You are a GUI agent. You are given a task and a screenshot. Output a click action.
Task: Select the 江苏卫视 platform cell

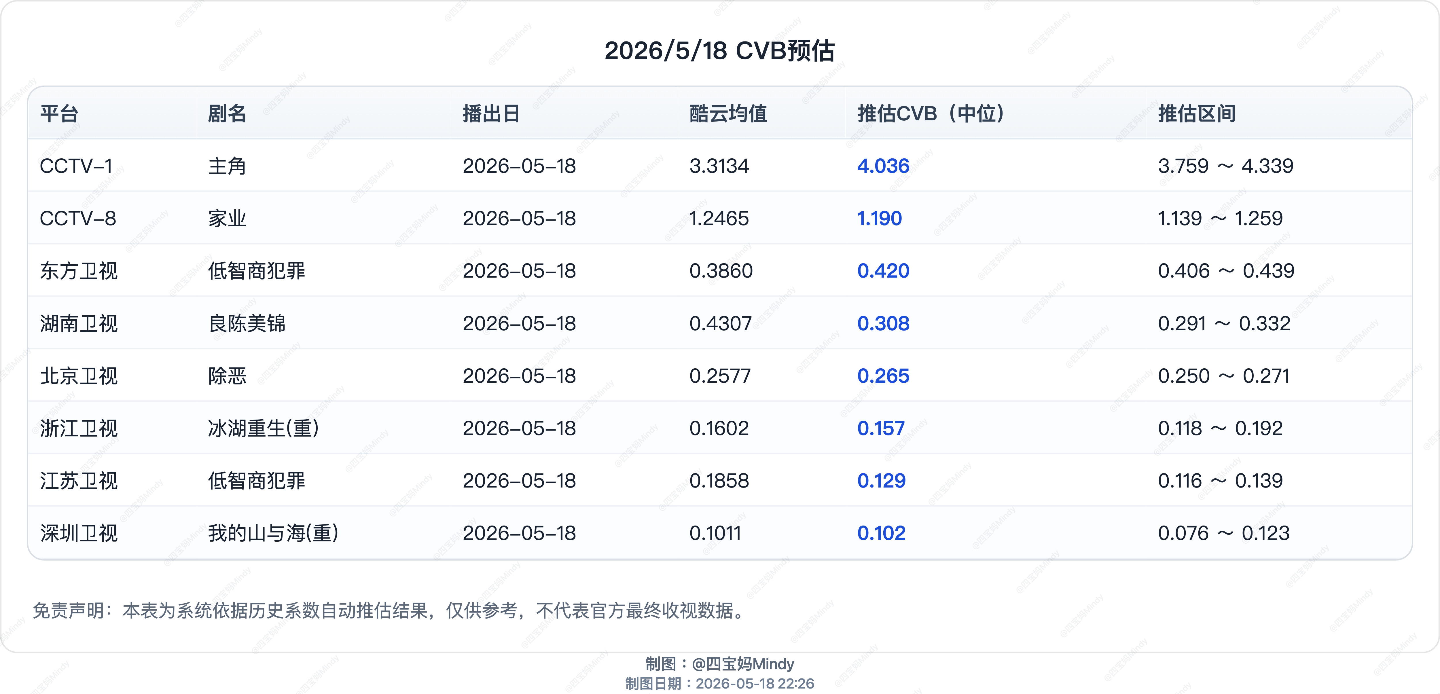pos(79,481)
